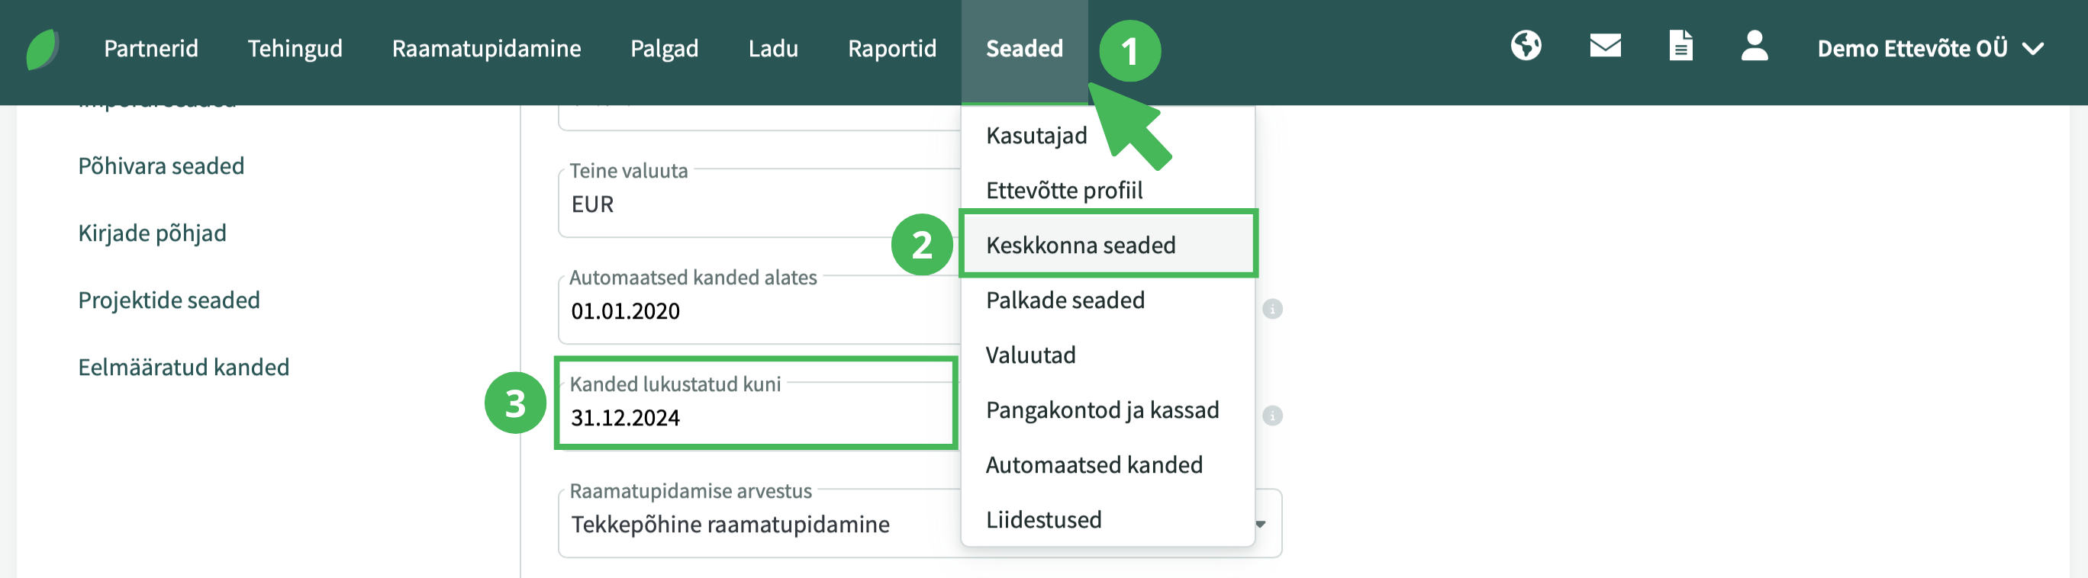Open Eelmääratud kanded sidebar link
2088x578 pixels.
tap(183, 368)
